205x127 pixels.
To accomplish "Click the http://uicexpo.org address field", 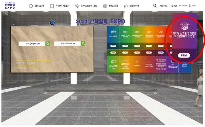I will coord(68,43).
